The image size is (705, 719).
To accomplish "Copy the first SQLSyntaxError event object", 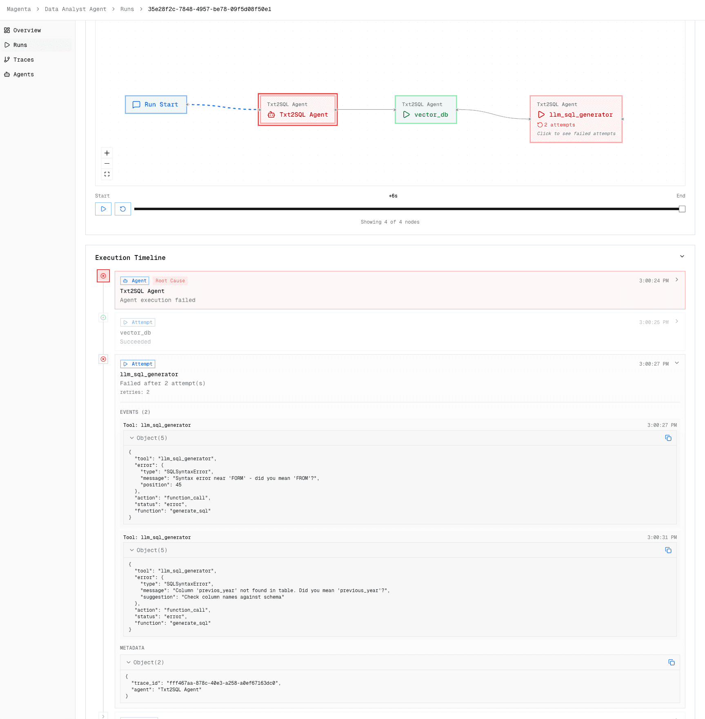I will pos(668,437).
